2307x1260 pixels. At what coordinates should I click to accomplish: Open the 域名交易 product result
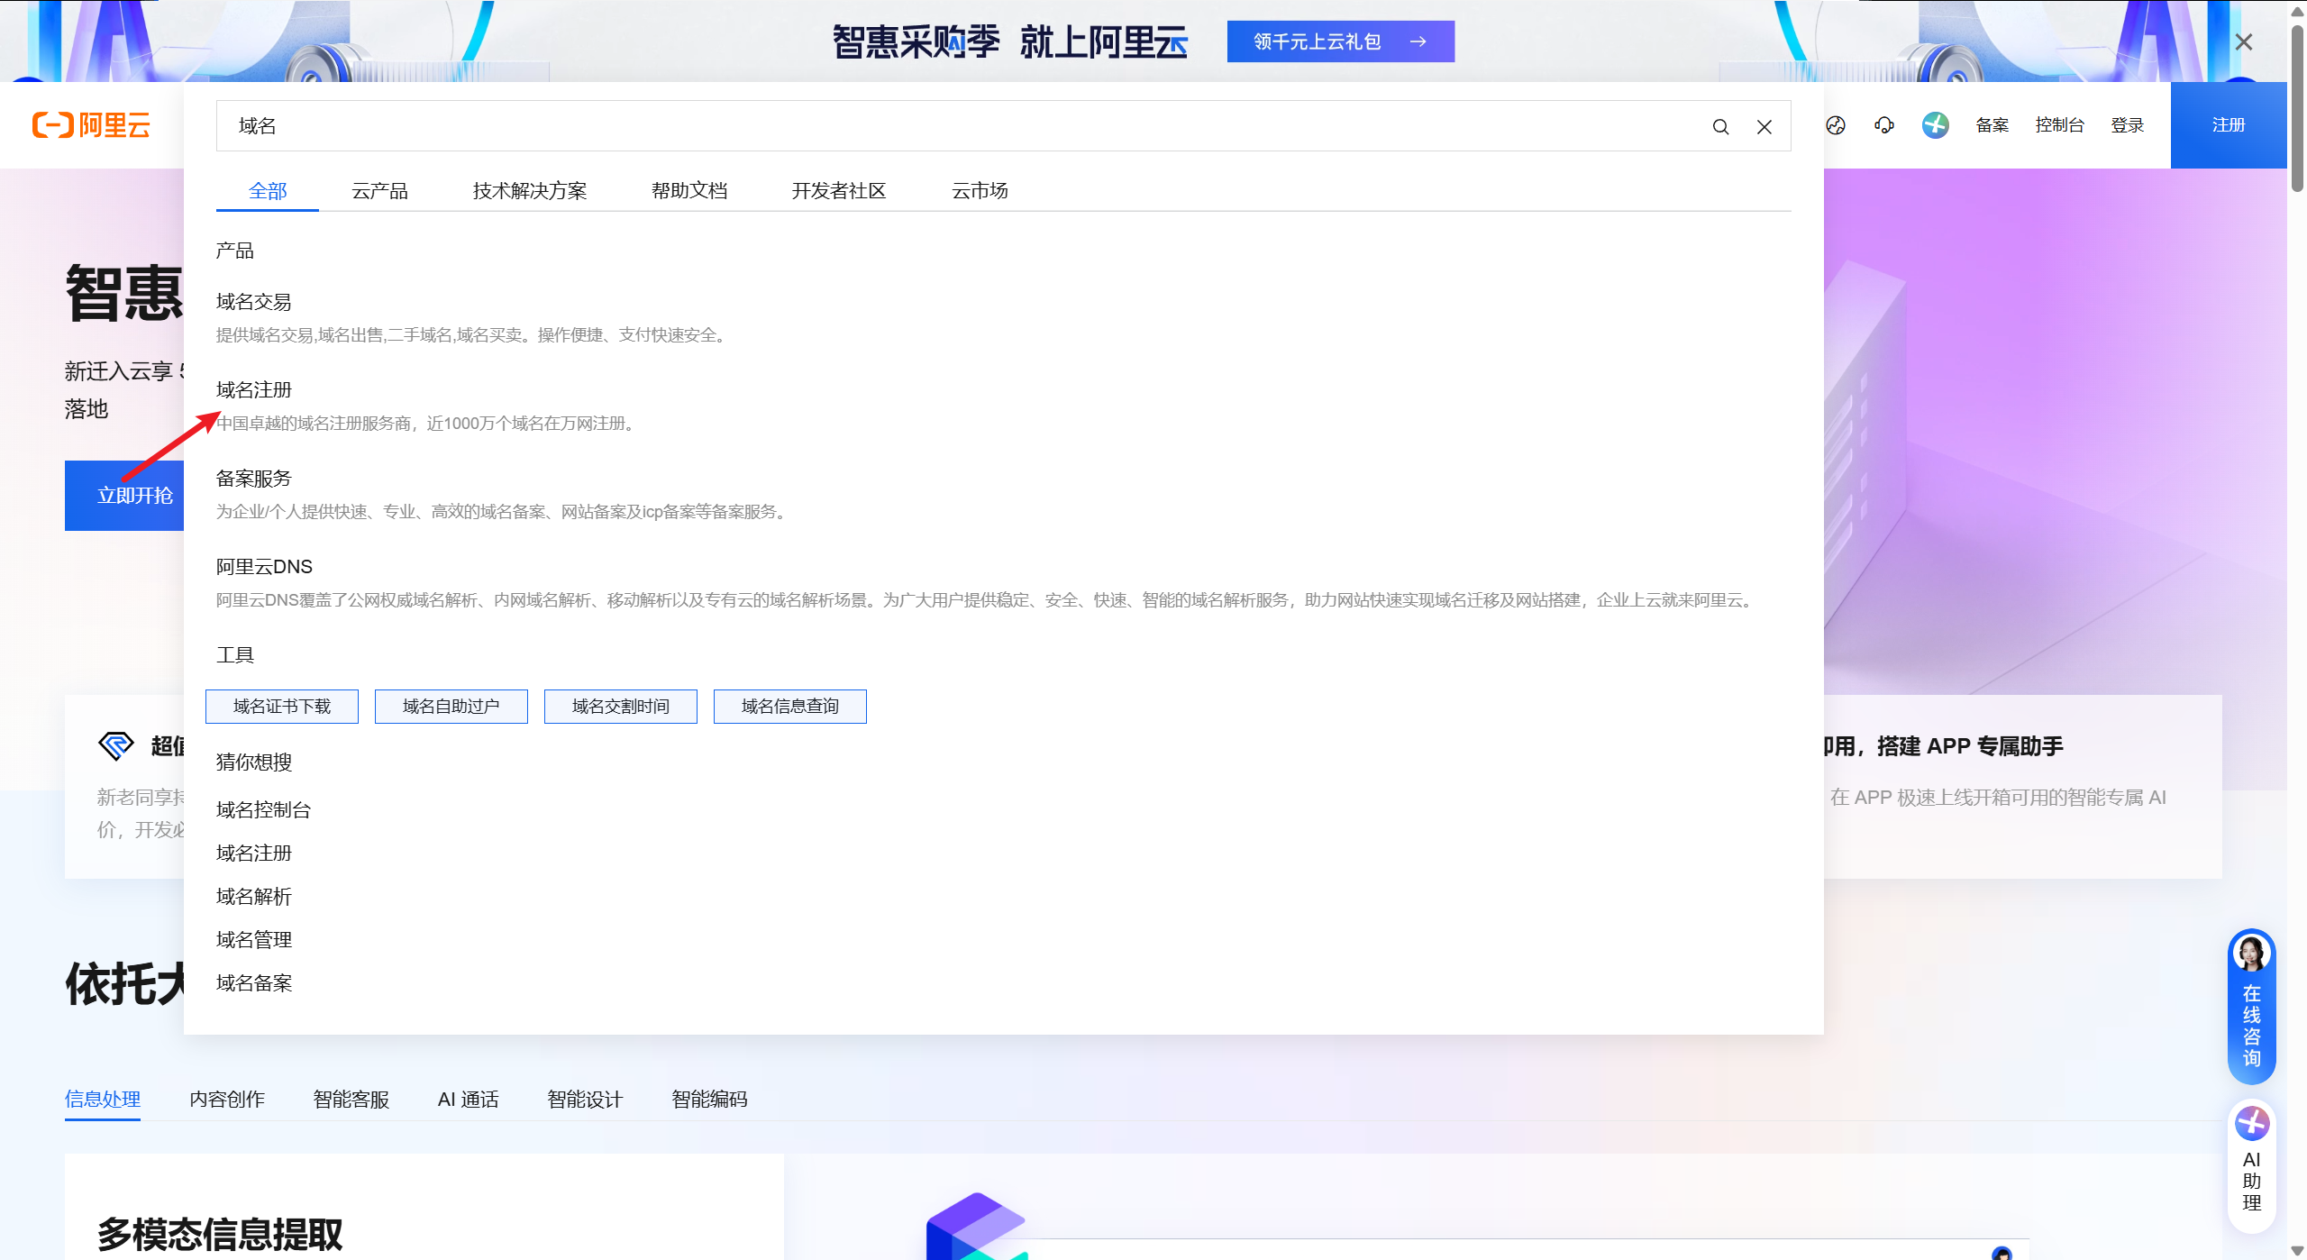point(254,302)
